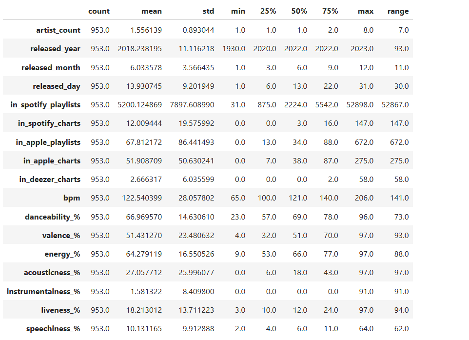This screenshot has height=340, width=469.
Task: Click the 'std' column header
Action: [x=208, y=11]
